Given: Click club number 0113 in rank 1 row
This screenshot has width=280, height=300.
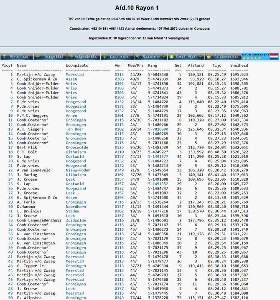Looking at the screenshot, I should point(119,75).
